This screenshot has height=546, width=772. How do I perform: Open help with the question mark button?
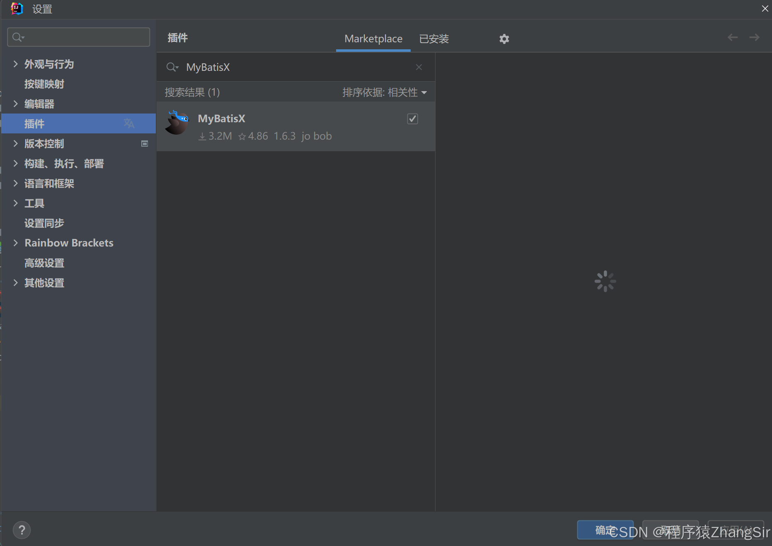click(22, 530)
